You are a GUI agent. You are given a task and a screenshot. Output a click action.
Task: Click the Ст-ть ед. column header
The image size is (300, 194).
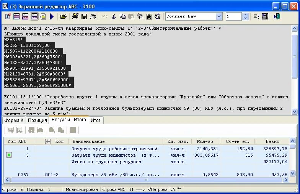coord(238,141)
